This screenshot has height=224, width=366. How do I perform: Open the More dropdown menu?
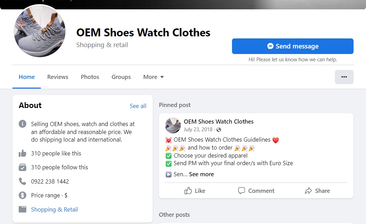tap(153, 77)
